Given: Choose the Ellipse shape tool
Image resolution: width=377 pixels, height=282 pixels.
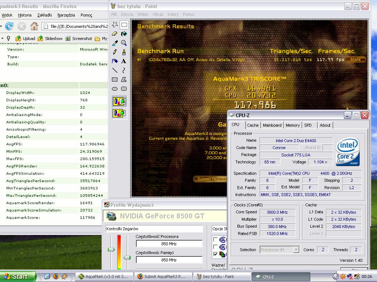Looking at the screenshot, I should (115, 89).
